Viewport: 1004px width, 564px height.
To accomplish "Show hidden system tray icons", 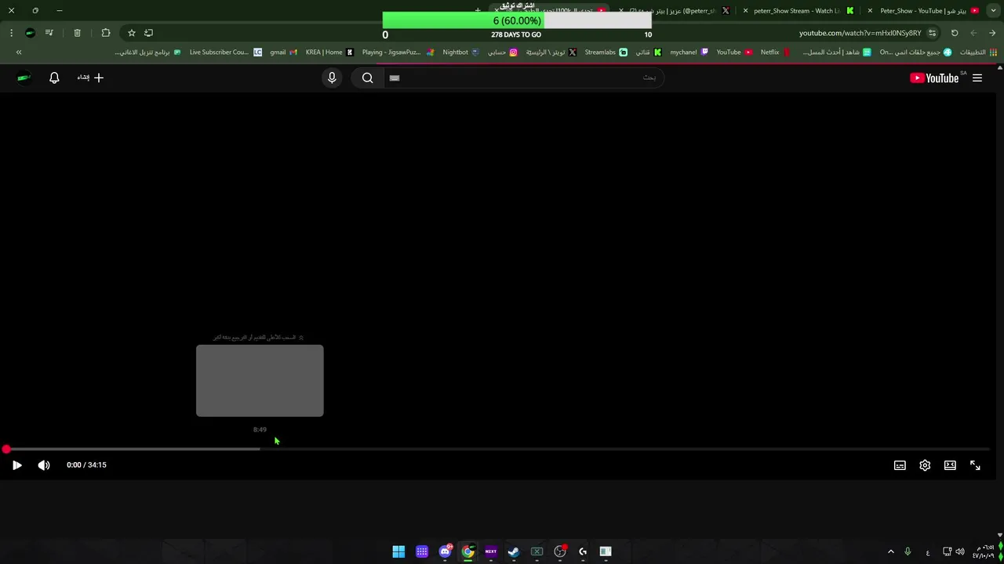I will pos(890,551).
